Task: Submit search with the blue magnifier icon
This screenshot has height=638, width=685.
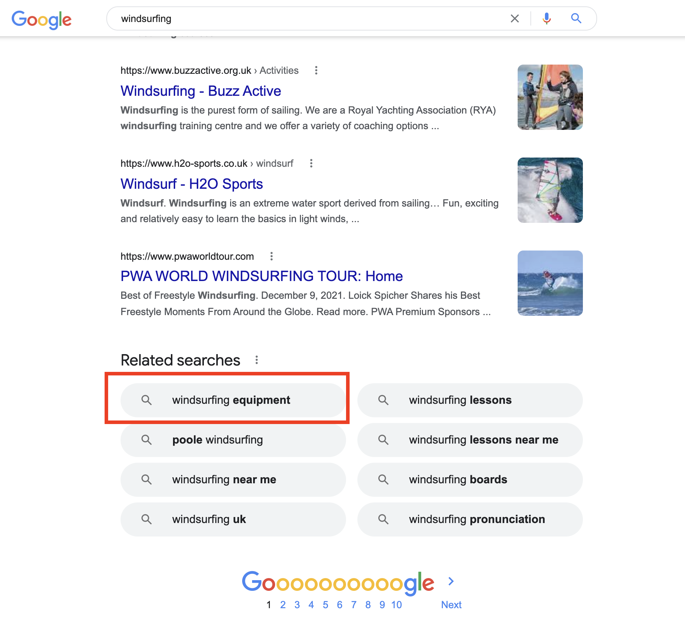Action: pyautogui.click(x=576, y=18)
